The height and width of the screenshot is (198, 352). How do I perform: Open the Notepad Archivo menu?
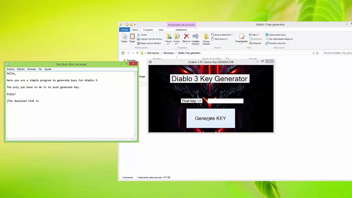point(10,69)
